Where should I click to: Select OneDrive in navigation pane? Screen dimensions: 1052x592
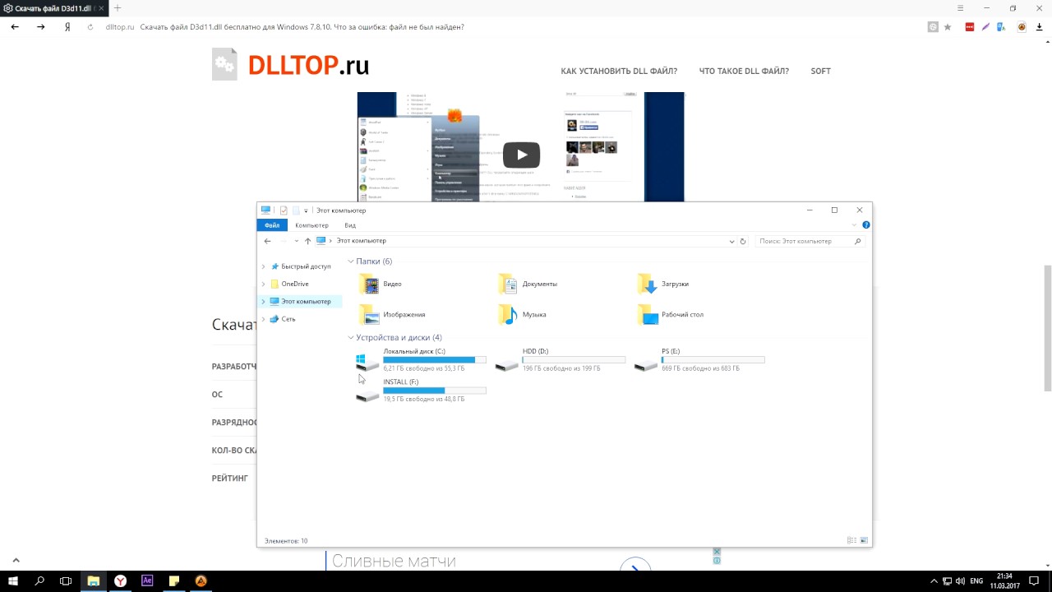(295, 284)
